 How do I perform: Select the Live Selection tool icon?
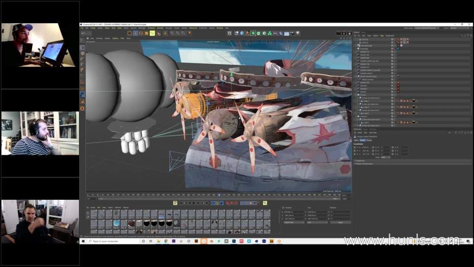[x=129, y=33]
